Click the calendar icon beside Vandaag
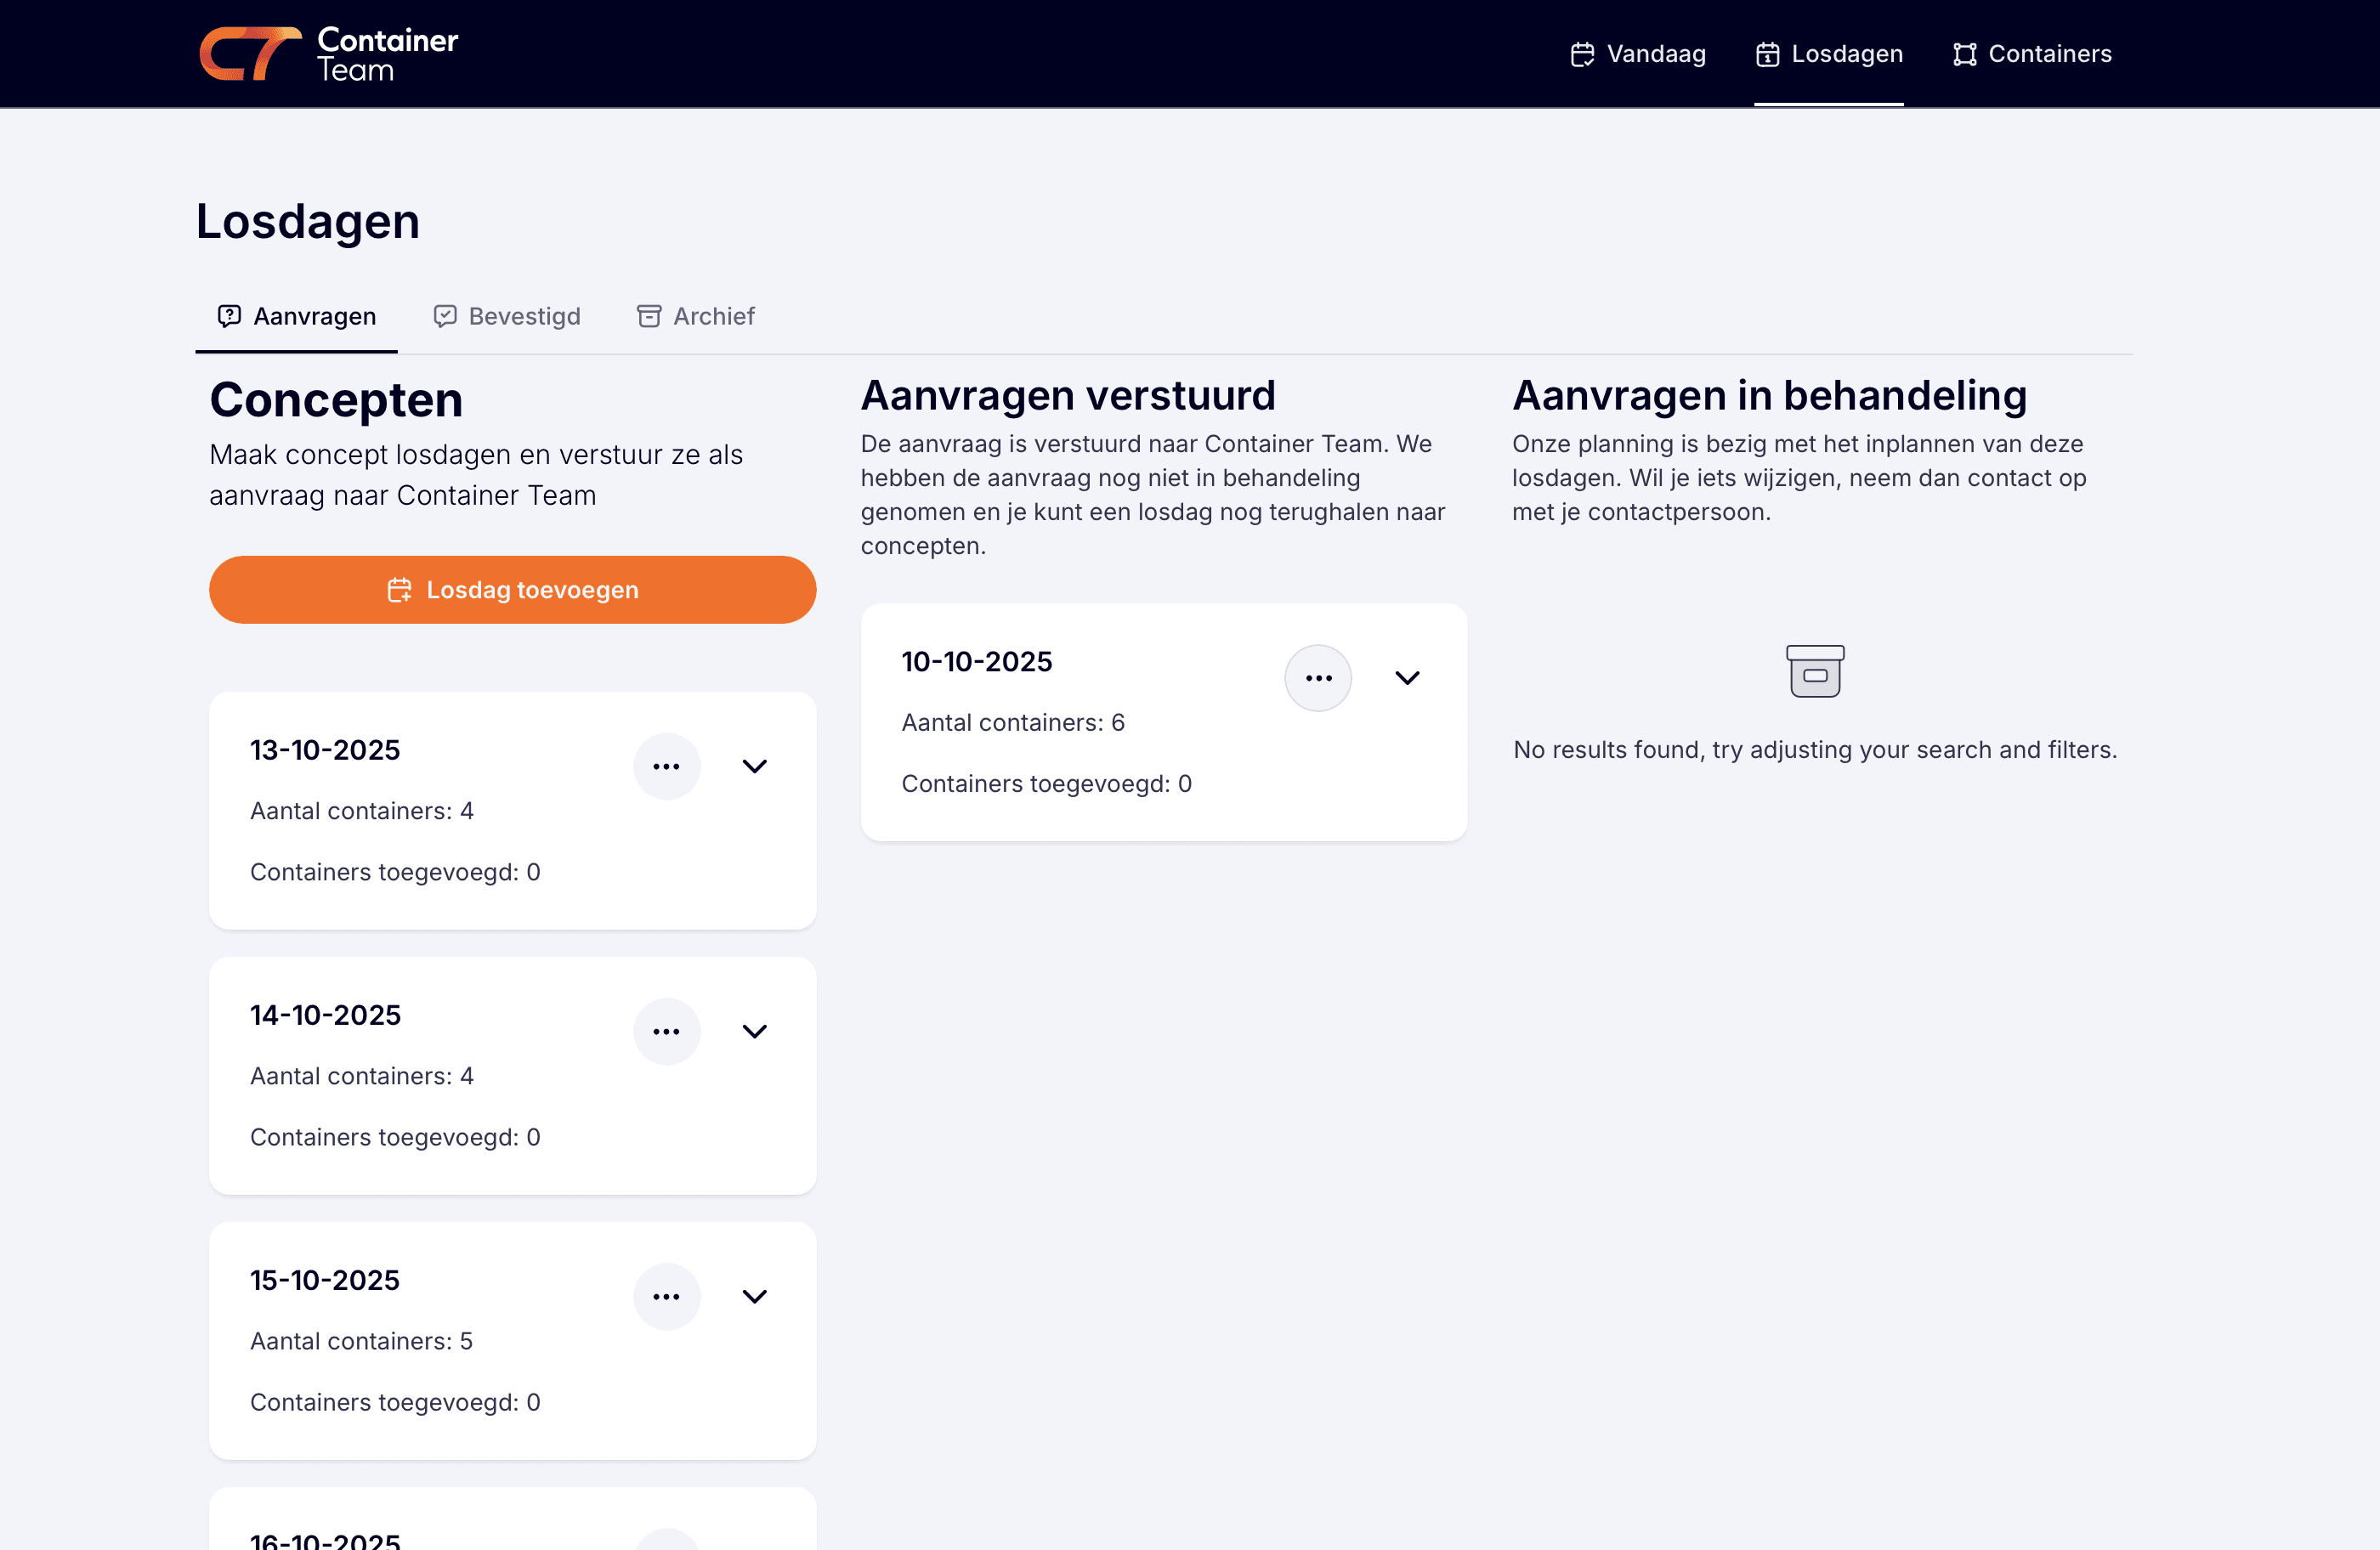This screenshot has height=1550, width=2380. (1581, 54)
